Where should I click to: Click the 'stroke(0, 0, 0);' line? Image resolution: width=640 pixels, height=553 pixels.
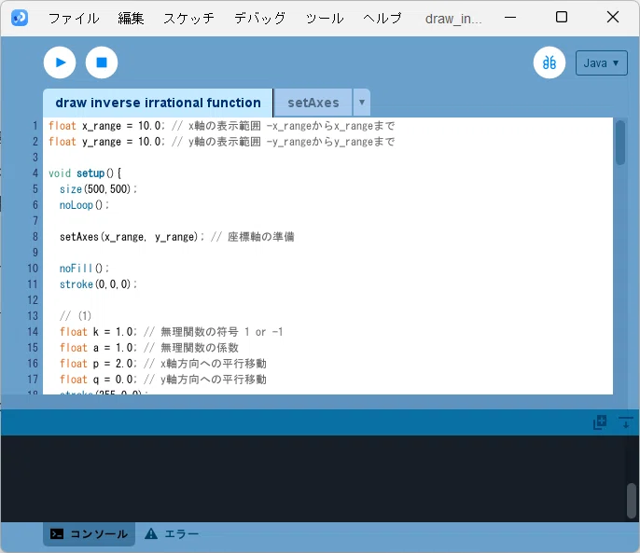[98, 284]
